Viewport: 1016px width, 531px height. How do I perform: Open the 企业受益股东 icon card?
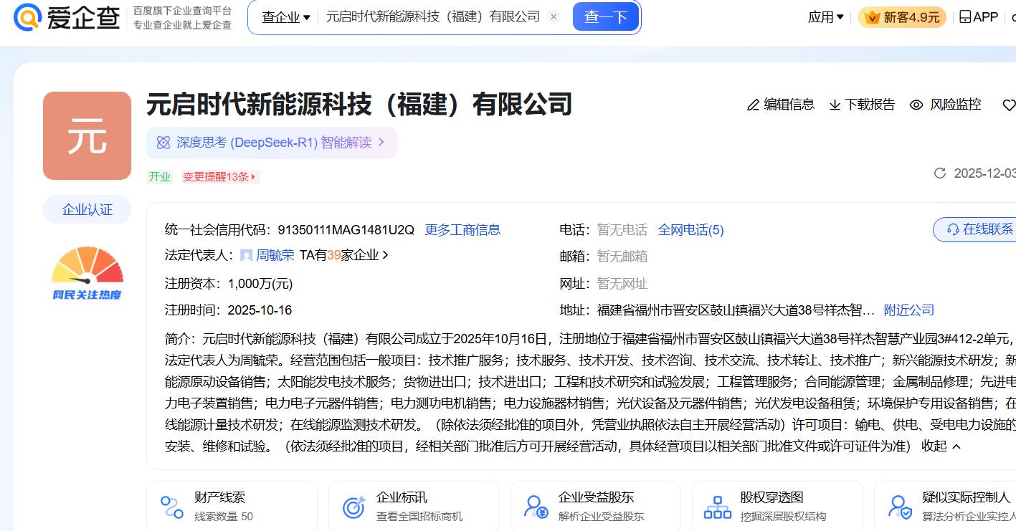tap(536, 507)
